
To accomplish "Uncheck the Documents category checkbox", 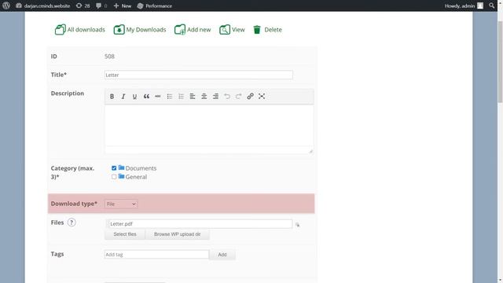I will coord(114,168).
